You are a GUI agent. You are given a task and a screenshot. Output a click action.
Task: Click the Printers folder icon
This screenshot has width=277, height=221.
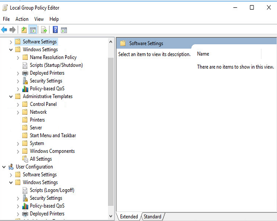(25, 120)
